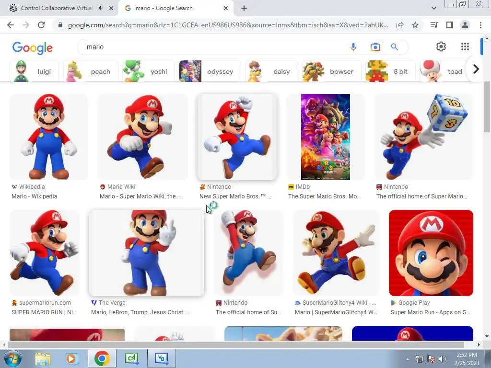Filter results by 8 bit chip

coord(390,71)
